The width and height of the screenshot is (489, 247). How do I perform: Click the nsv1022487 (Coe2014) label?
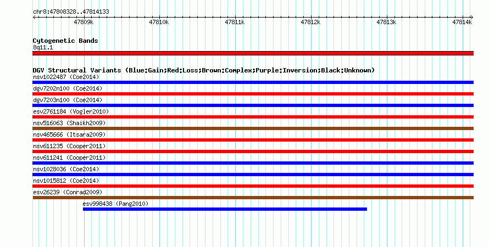(x=66, y=77)
